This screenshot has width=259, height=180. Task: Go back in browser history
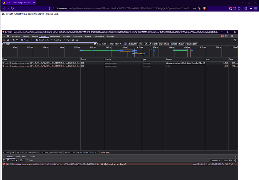(4, 8)
